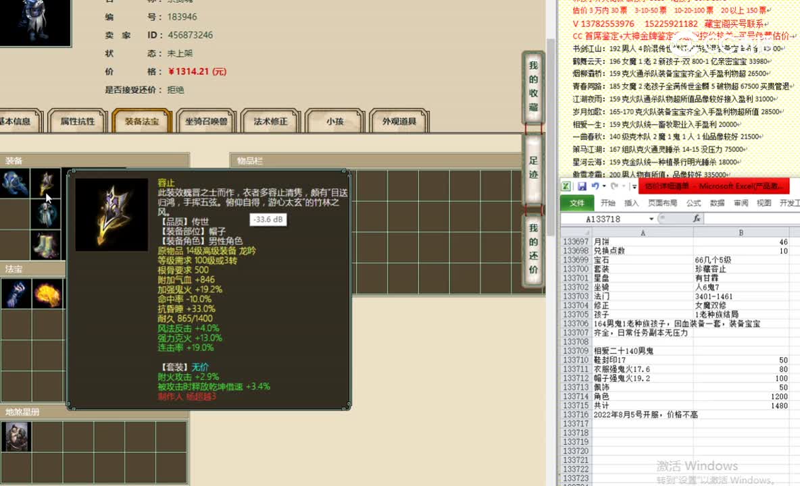The image size is (800, 486).
Task: Open the 外观道具 tab
Action: pos(399,122)
